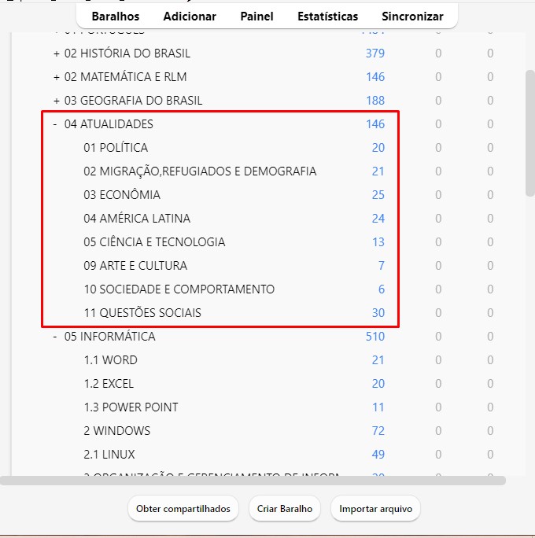Click new-card count 11 for POWER POINT

[x=378, y=407]
